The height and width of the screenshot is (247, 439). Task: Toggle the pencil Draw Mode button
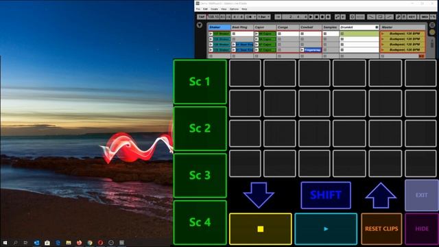(398, 17)
